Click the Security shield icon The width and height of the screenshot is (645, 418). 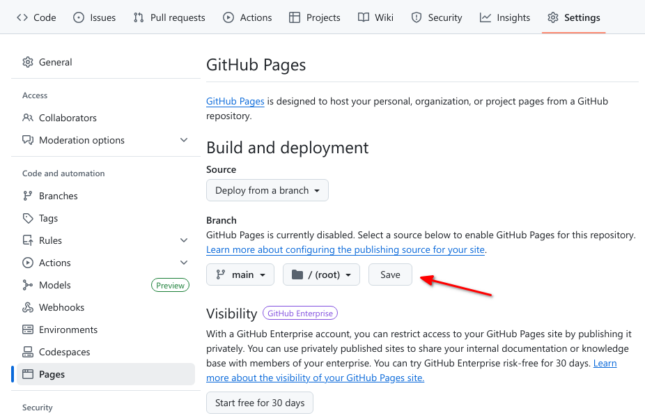point(417,17)
